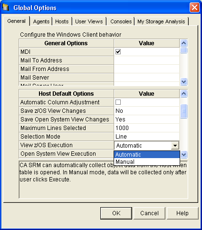Screen dimensions: 202x230
Task: Click Save Open System View Changes value Yes
Action: (146, 120)
